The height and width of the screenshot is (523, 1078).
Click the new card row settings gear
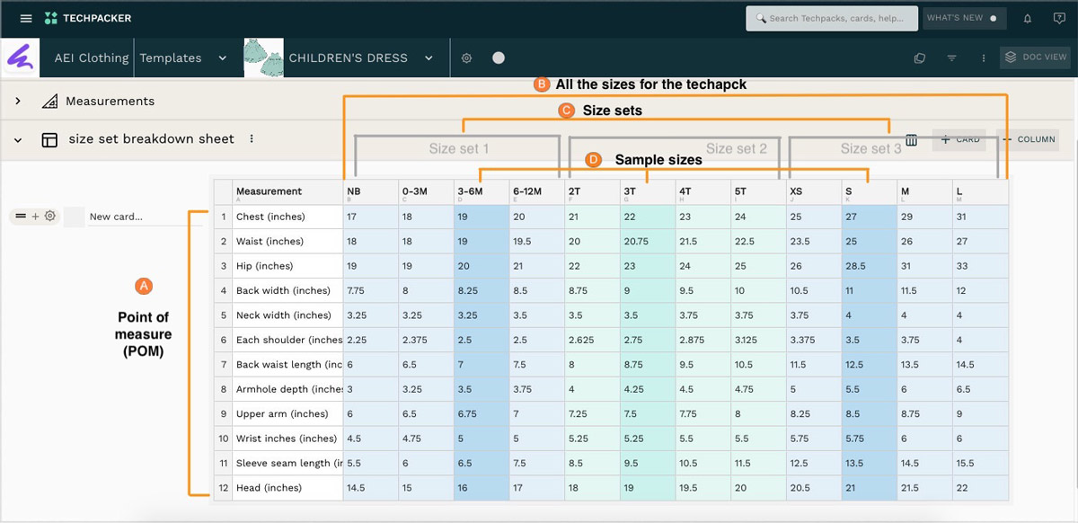[50, 217]
